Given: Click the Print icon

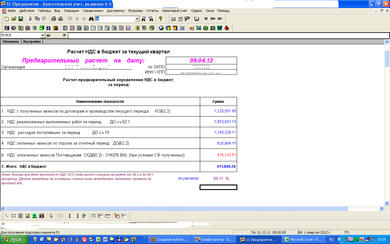Looking at the screenshot, I should (x=54, y=19).
